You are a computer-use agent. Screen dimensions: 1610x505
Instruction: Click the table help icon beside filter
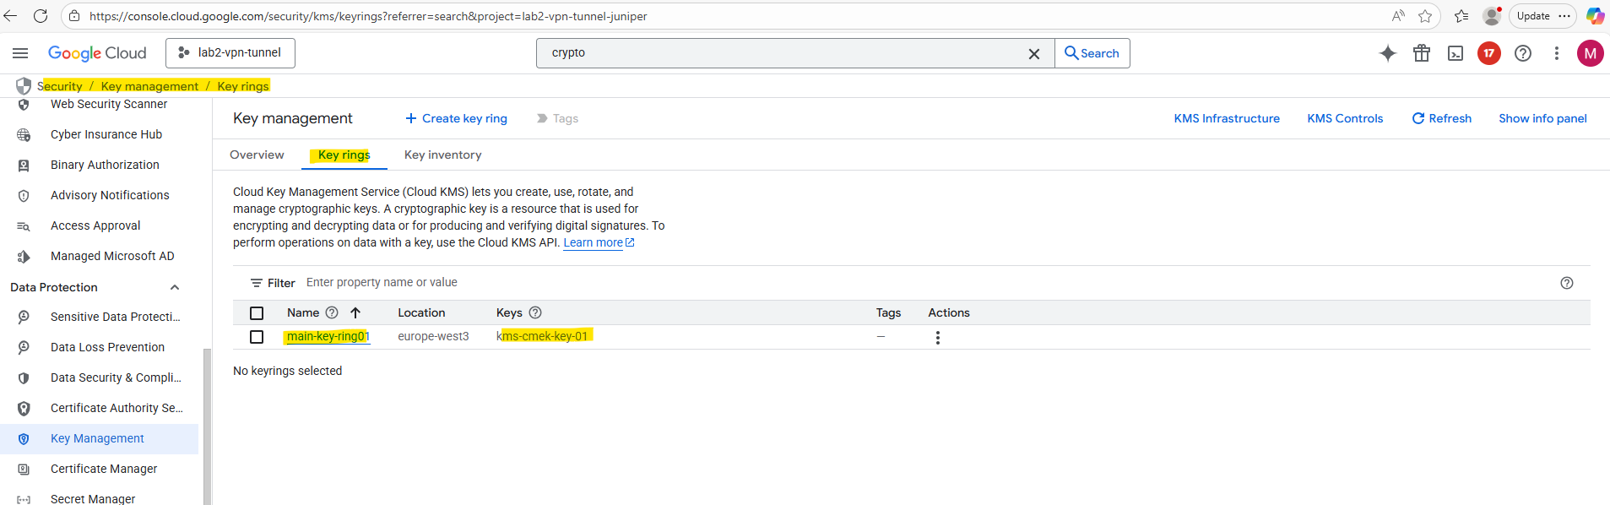[1567, 283]
